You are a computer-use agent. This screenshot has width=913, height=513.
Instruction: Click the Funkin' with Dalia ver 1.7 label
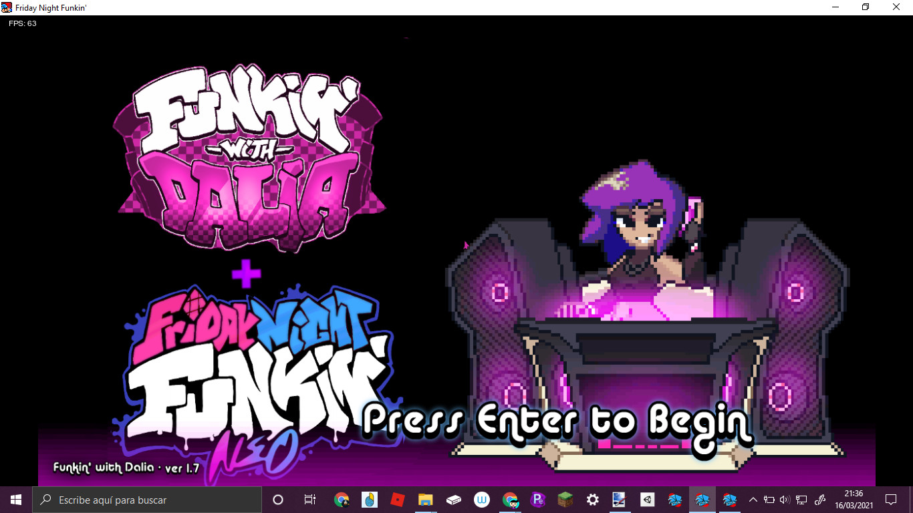(126, 468)
